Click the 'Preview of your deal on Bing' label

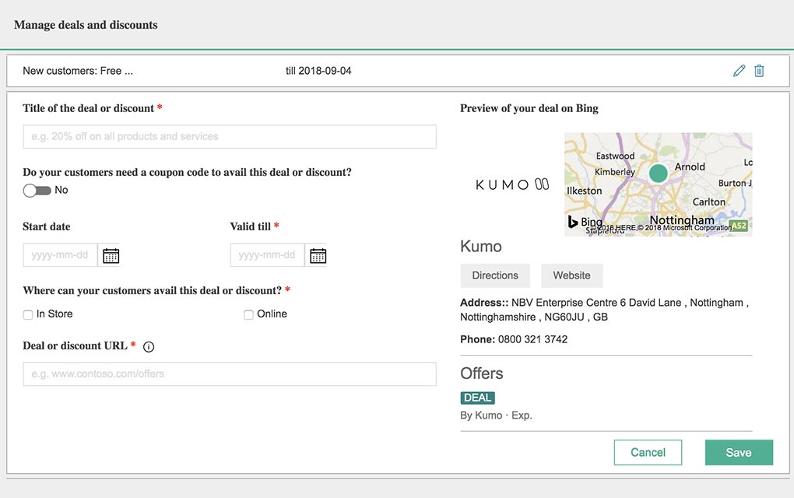529,108
